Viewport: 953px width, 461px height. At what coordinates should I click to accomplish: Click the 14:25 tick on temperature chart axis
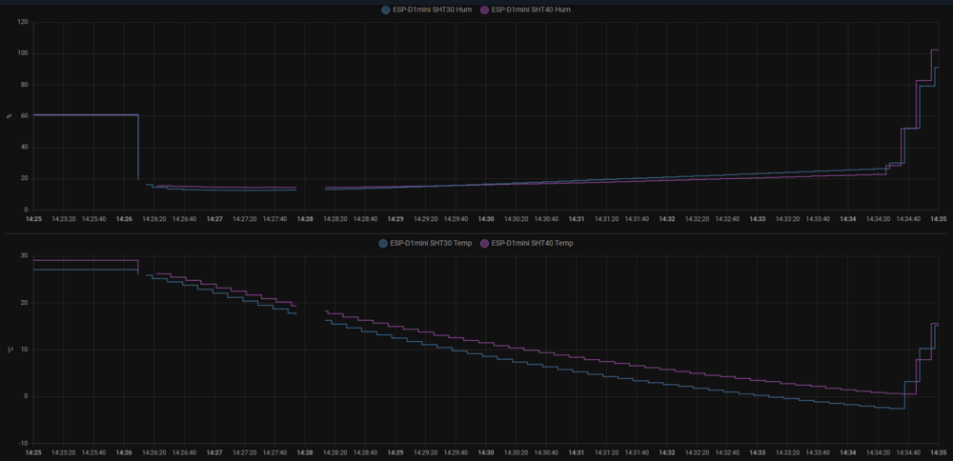(33, 452)
